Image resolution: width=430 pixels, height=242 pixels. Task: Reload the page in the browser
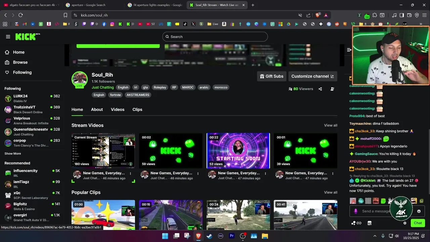pos(20,15)
